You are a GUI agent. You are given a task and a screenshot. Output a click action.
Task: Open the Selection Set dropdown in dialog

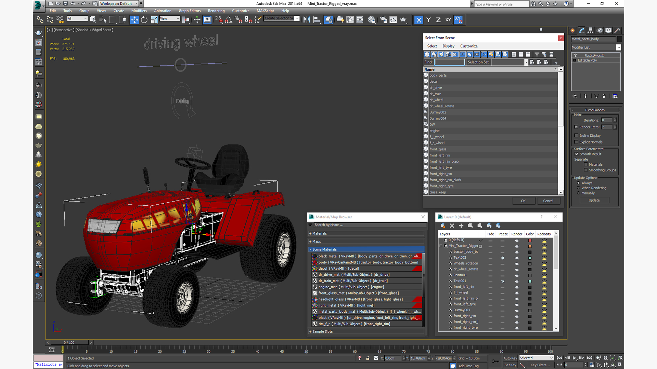[526, 62]
